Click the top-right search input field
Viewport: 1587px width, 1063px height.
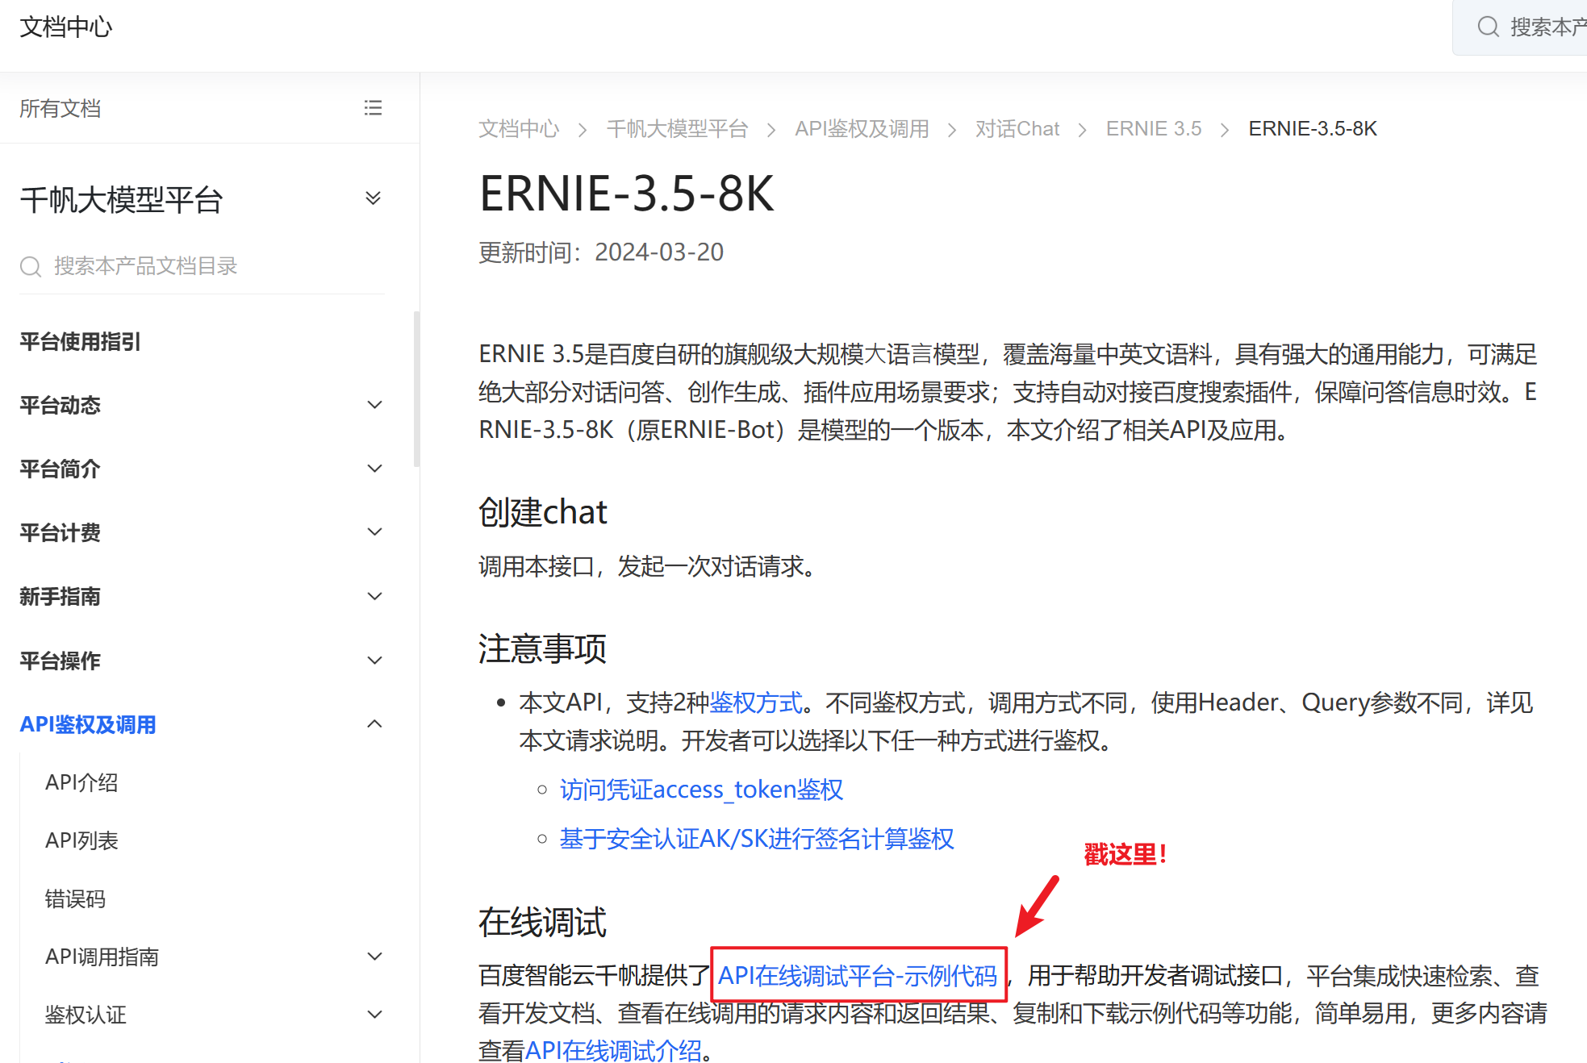point(1520,27)
